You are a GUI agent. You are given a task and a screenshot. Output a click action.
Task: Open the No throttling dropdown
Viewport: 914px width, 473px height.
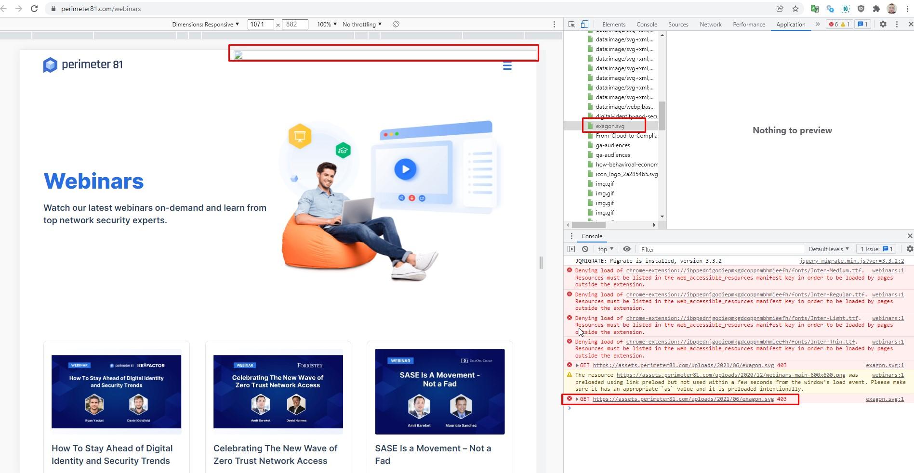click(x=362, y=24)
